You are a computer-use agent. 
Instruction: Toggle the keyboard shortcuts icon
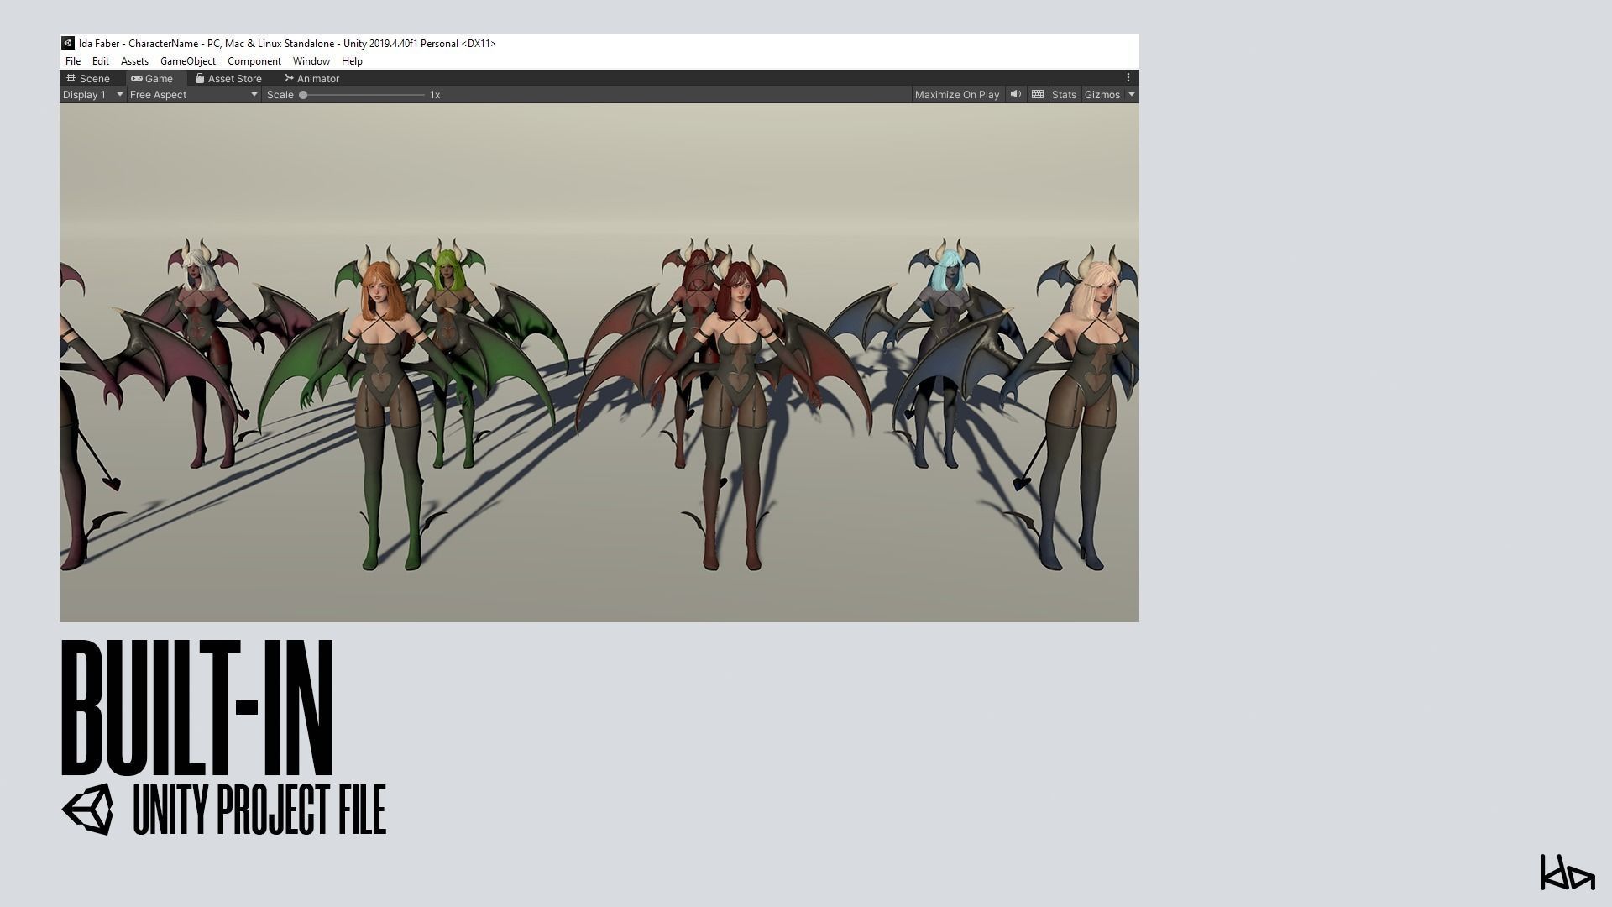coord(1038,95)
